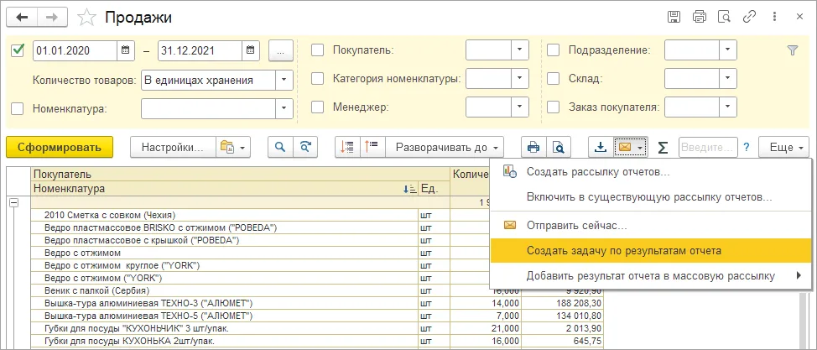817x350 pixels.
Task: Click the start date field 01.01.2020
Action: (75, 50)
